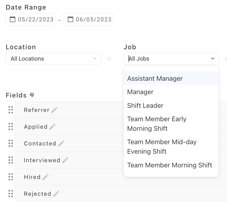The height and width of the screenshot is (212, 227).
Task: Edit the Rejected field label
Action: tap(56, 194)
